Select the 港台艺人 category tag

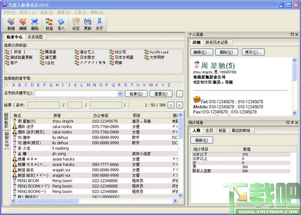tap(85, 52)
